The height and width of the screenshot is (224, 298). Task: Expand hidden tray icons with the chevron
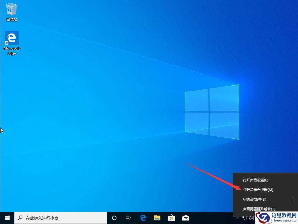(x=238, y=218)
